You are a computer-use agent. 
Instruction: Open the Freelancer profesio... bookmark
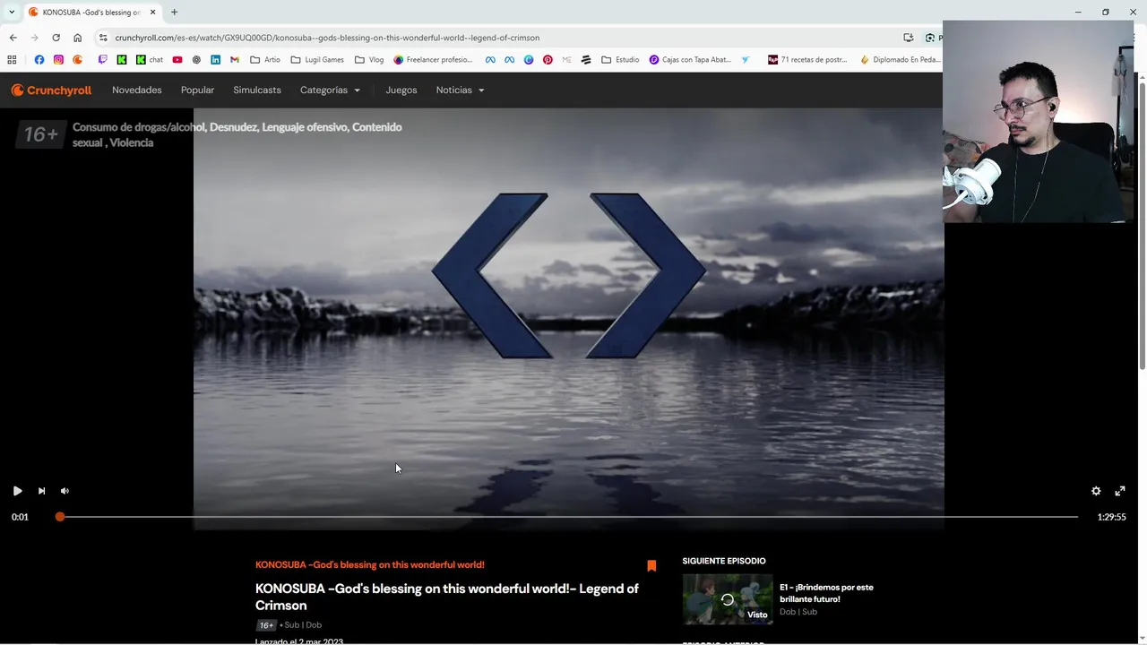coord(433,60)
